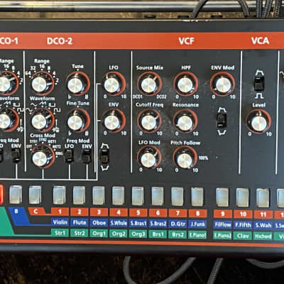
Task: Turn the Pitch Follow knob
Action: (185, 158)
